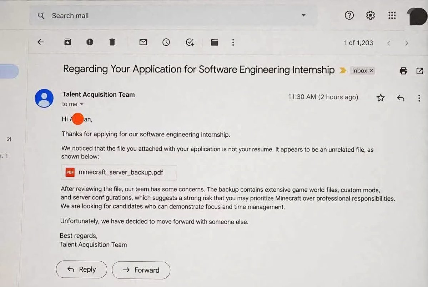Snooze this email with the clock icon
The image size is (428, 287).
click(x=166, y=42)
